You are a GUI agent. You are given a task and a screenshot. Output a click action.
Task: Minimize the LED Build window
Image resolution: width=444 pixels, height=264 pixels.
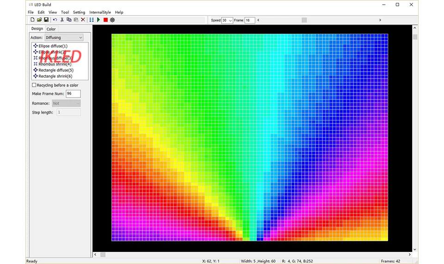[384, 5]
